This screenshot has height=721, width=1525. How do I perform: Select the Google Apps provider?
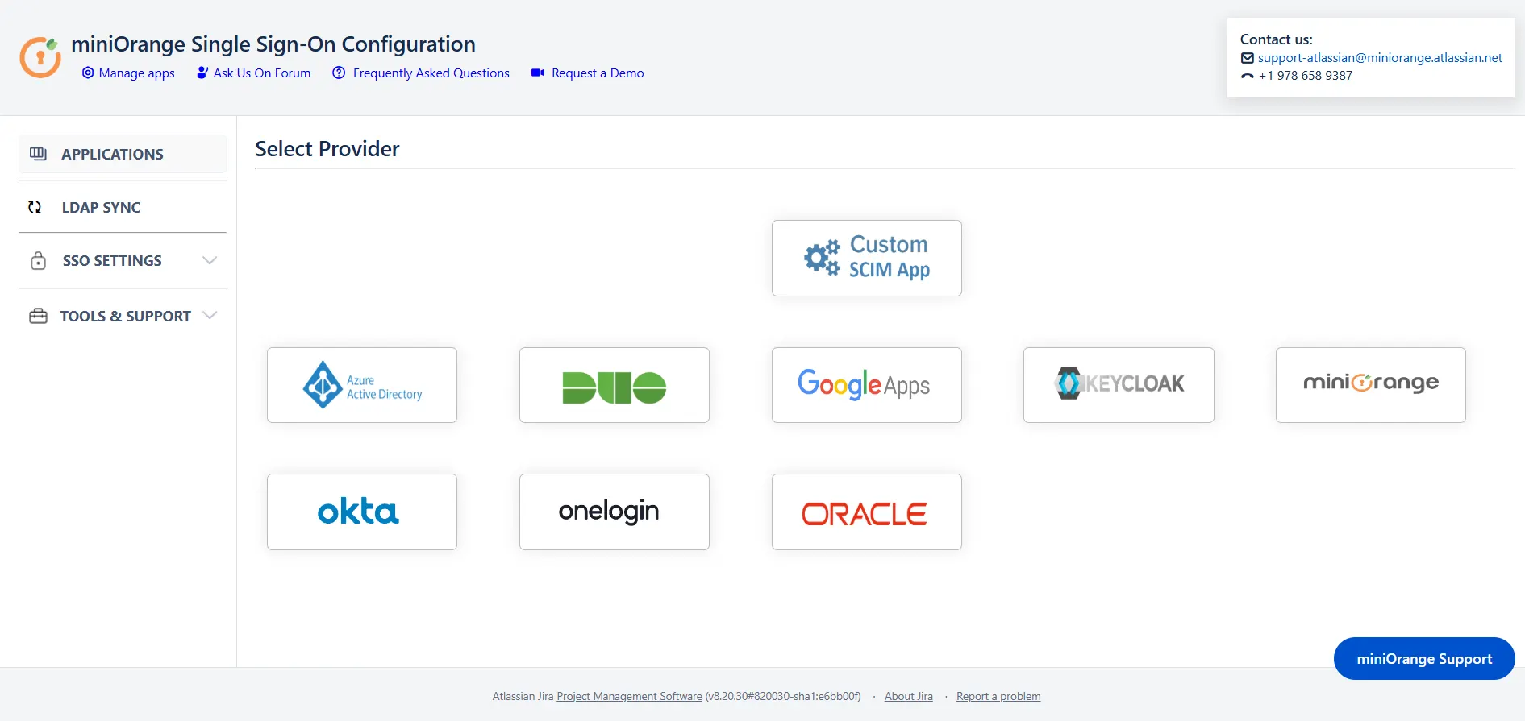[867, 385]
